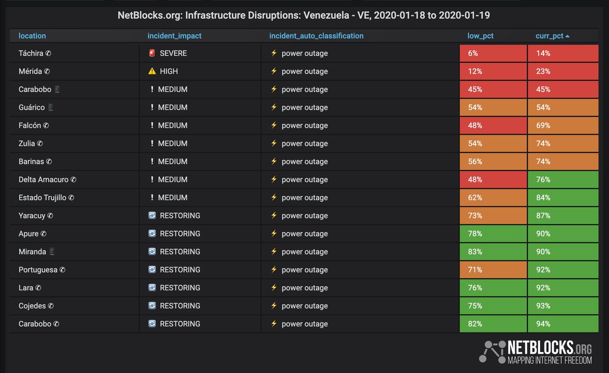The image size is (609, 373).
Task: Select the Carabobo name in the MEDIUM row
Action: point(35,89)
